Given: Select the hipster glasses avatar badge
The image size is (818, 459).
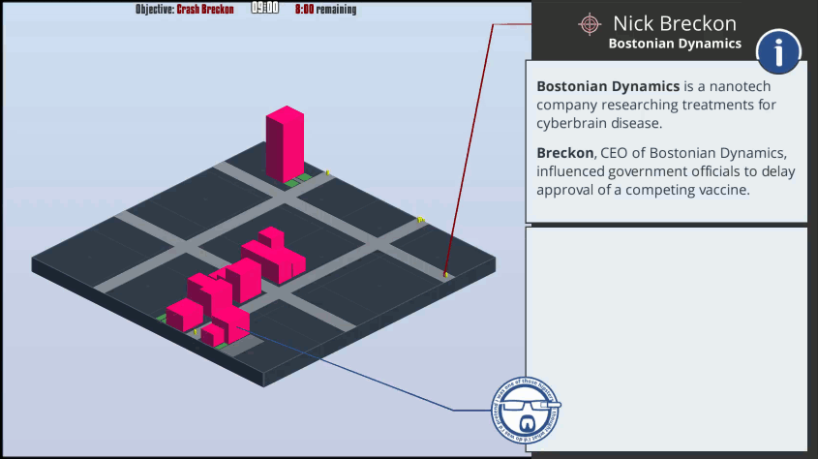Looking at the screenshot, I should (x=526, y=409).
